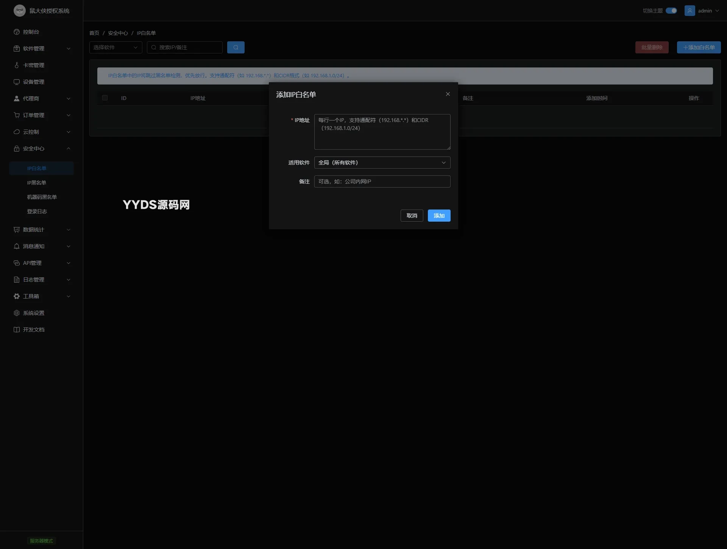Viewport: 727px width, 549px height.
Task: Toggle the theme switch (切换主题)
Action: point(671,11)
